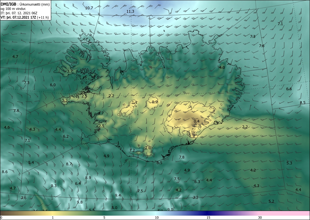
Task: Click the 5.4 value label
Action: (x=31, y=162)
